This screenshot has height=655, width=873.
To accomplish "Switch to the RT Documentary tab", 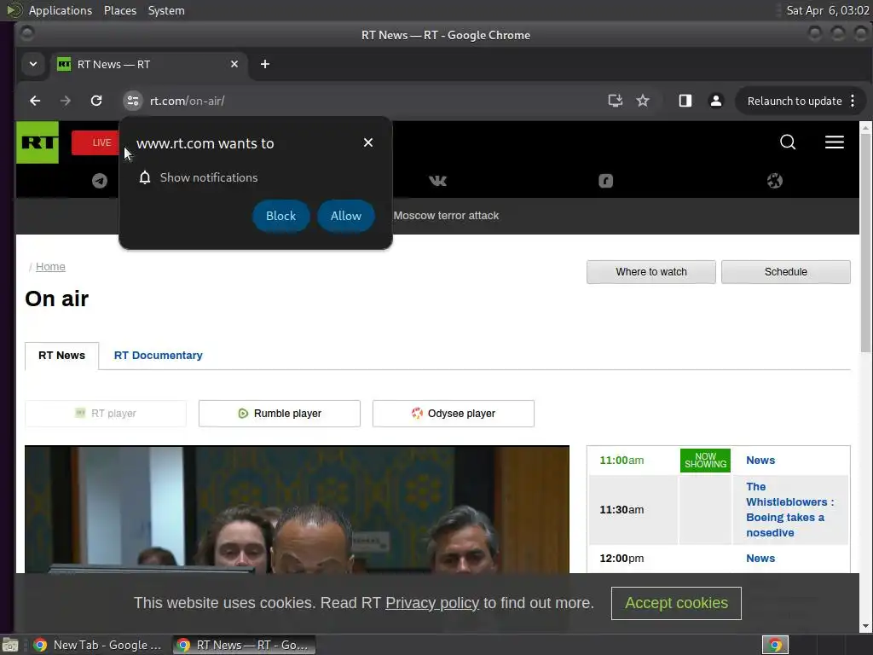I will [x=158, y=356].
